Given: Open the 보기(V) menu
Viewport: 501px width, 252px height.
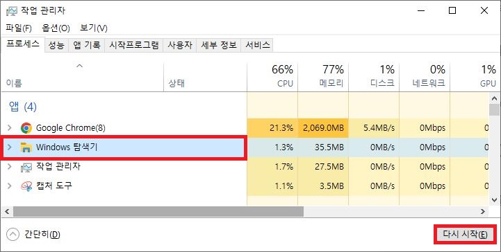Looking at the screenshot, I should 94,28.
